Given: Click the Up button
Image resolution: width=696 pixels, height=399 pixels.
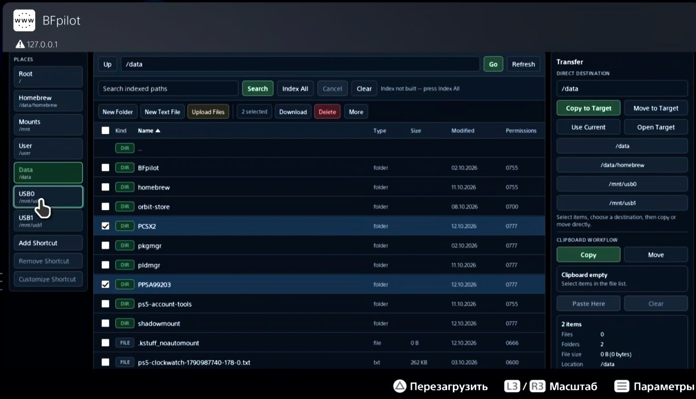Looking at the screenshot, I should coord(107,64).
